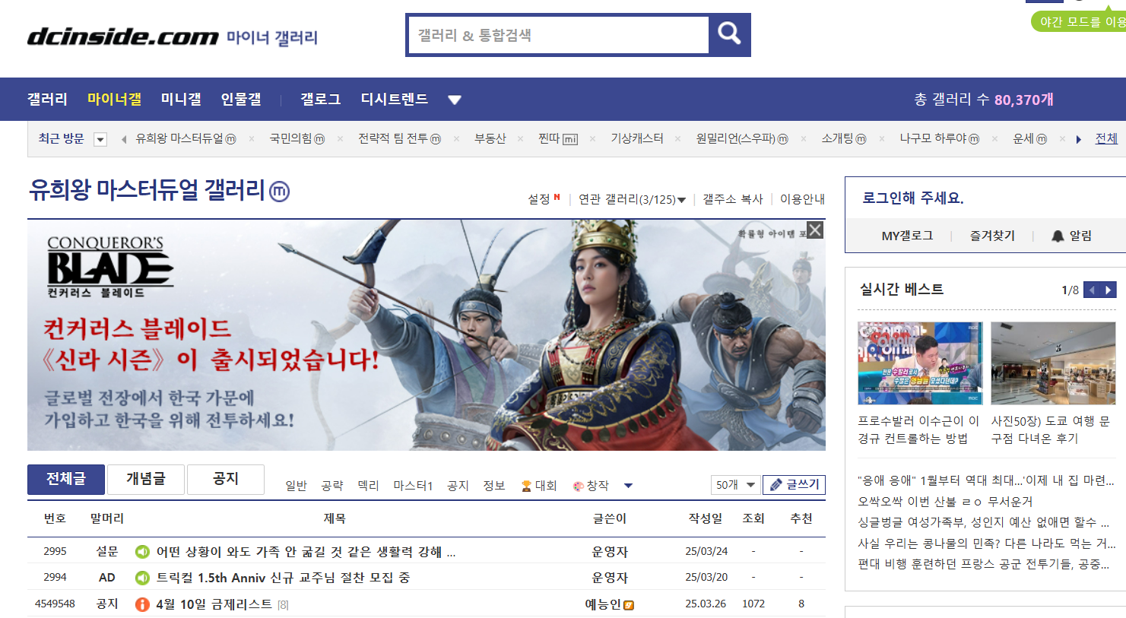Remove 소개팅 from recent visits
The width and height of the screenshot is (1126, 618).
click(x=881, y=139)
